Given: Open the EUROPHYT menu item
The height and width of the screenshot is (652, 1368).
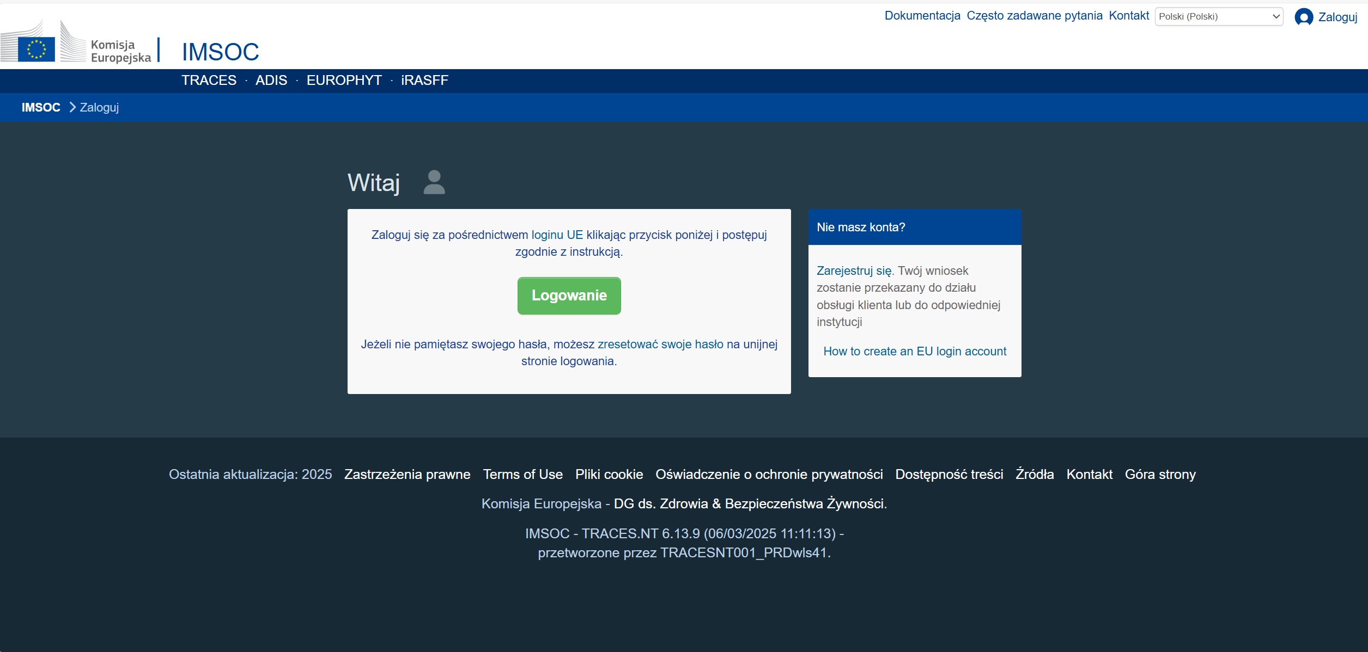Looking at the screenshot, I should coord(344,81).
